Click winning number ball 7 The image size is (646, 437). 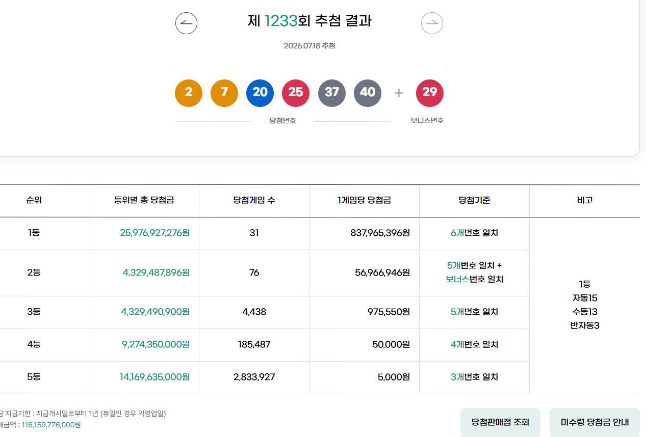click(224, 93)
